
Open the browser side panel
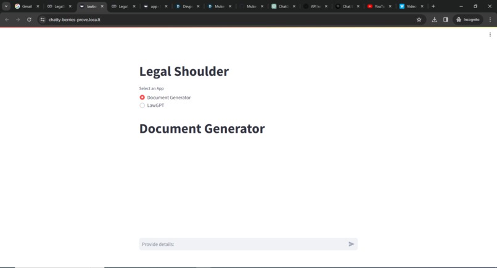pos(446,20)
